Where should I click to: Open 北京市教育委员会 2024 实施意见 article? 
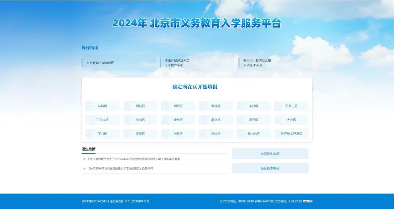click(x=134, y=159)
